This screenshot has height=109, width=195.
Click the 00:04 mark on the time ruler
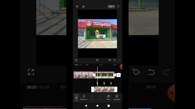tap(101, 65)
